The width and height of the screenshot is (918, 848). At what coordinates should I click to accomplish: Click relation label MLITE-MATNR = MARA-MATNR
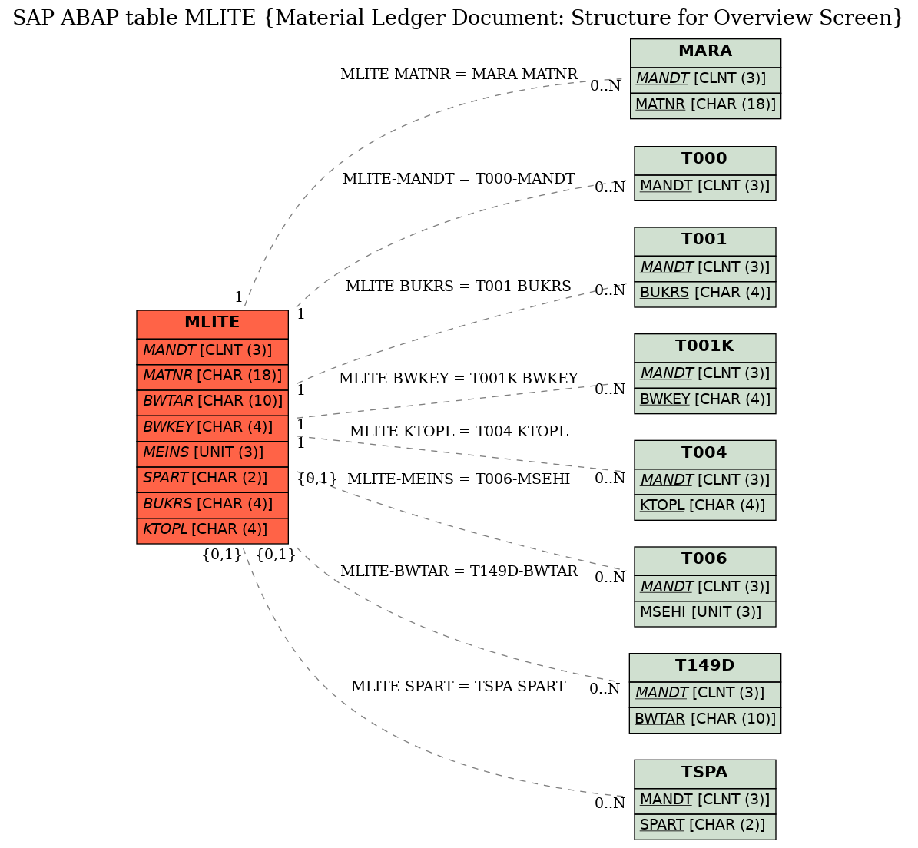pyautogui.click(x=459, y=75)
